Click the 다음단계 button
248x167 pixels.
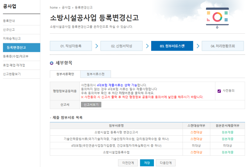[x=166, y=163]
